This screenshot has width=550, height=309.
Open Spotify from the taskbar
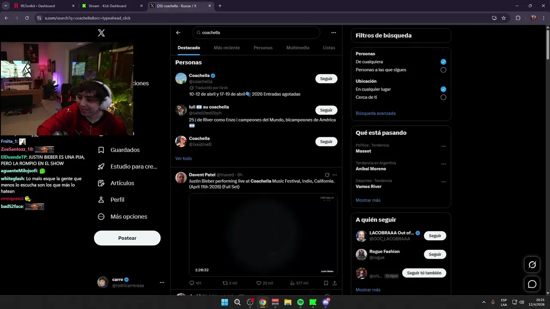point(300,302)
